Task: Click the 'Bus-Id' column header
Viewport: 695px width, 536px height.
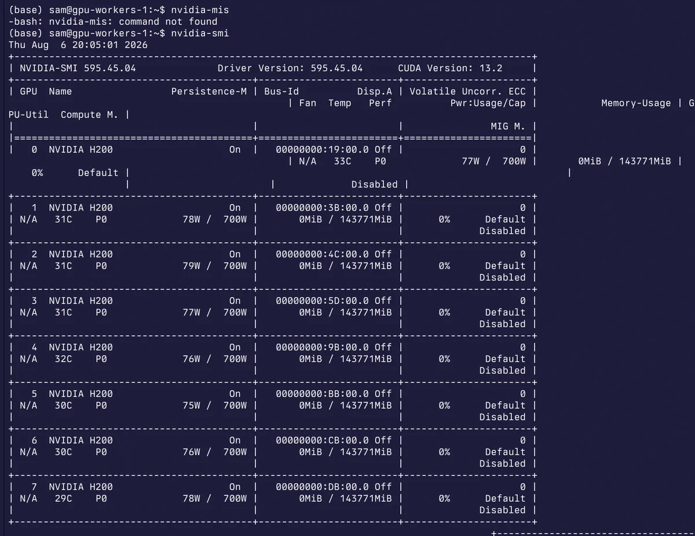Action: [281, 91]
